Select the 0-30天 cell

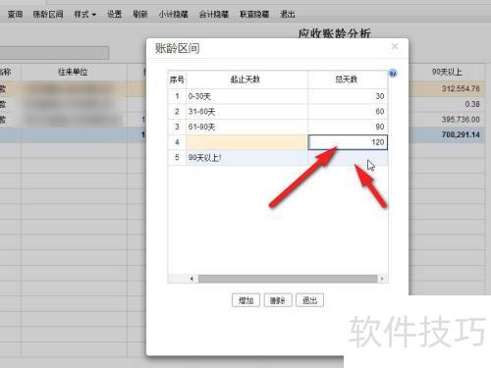246,96
